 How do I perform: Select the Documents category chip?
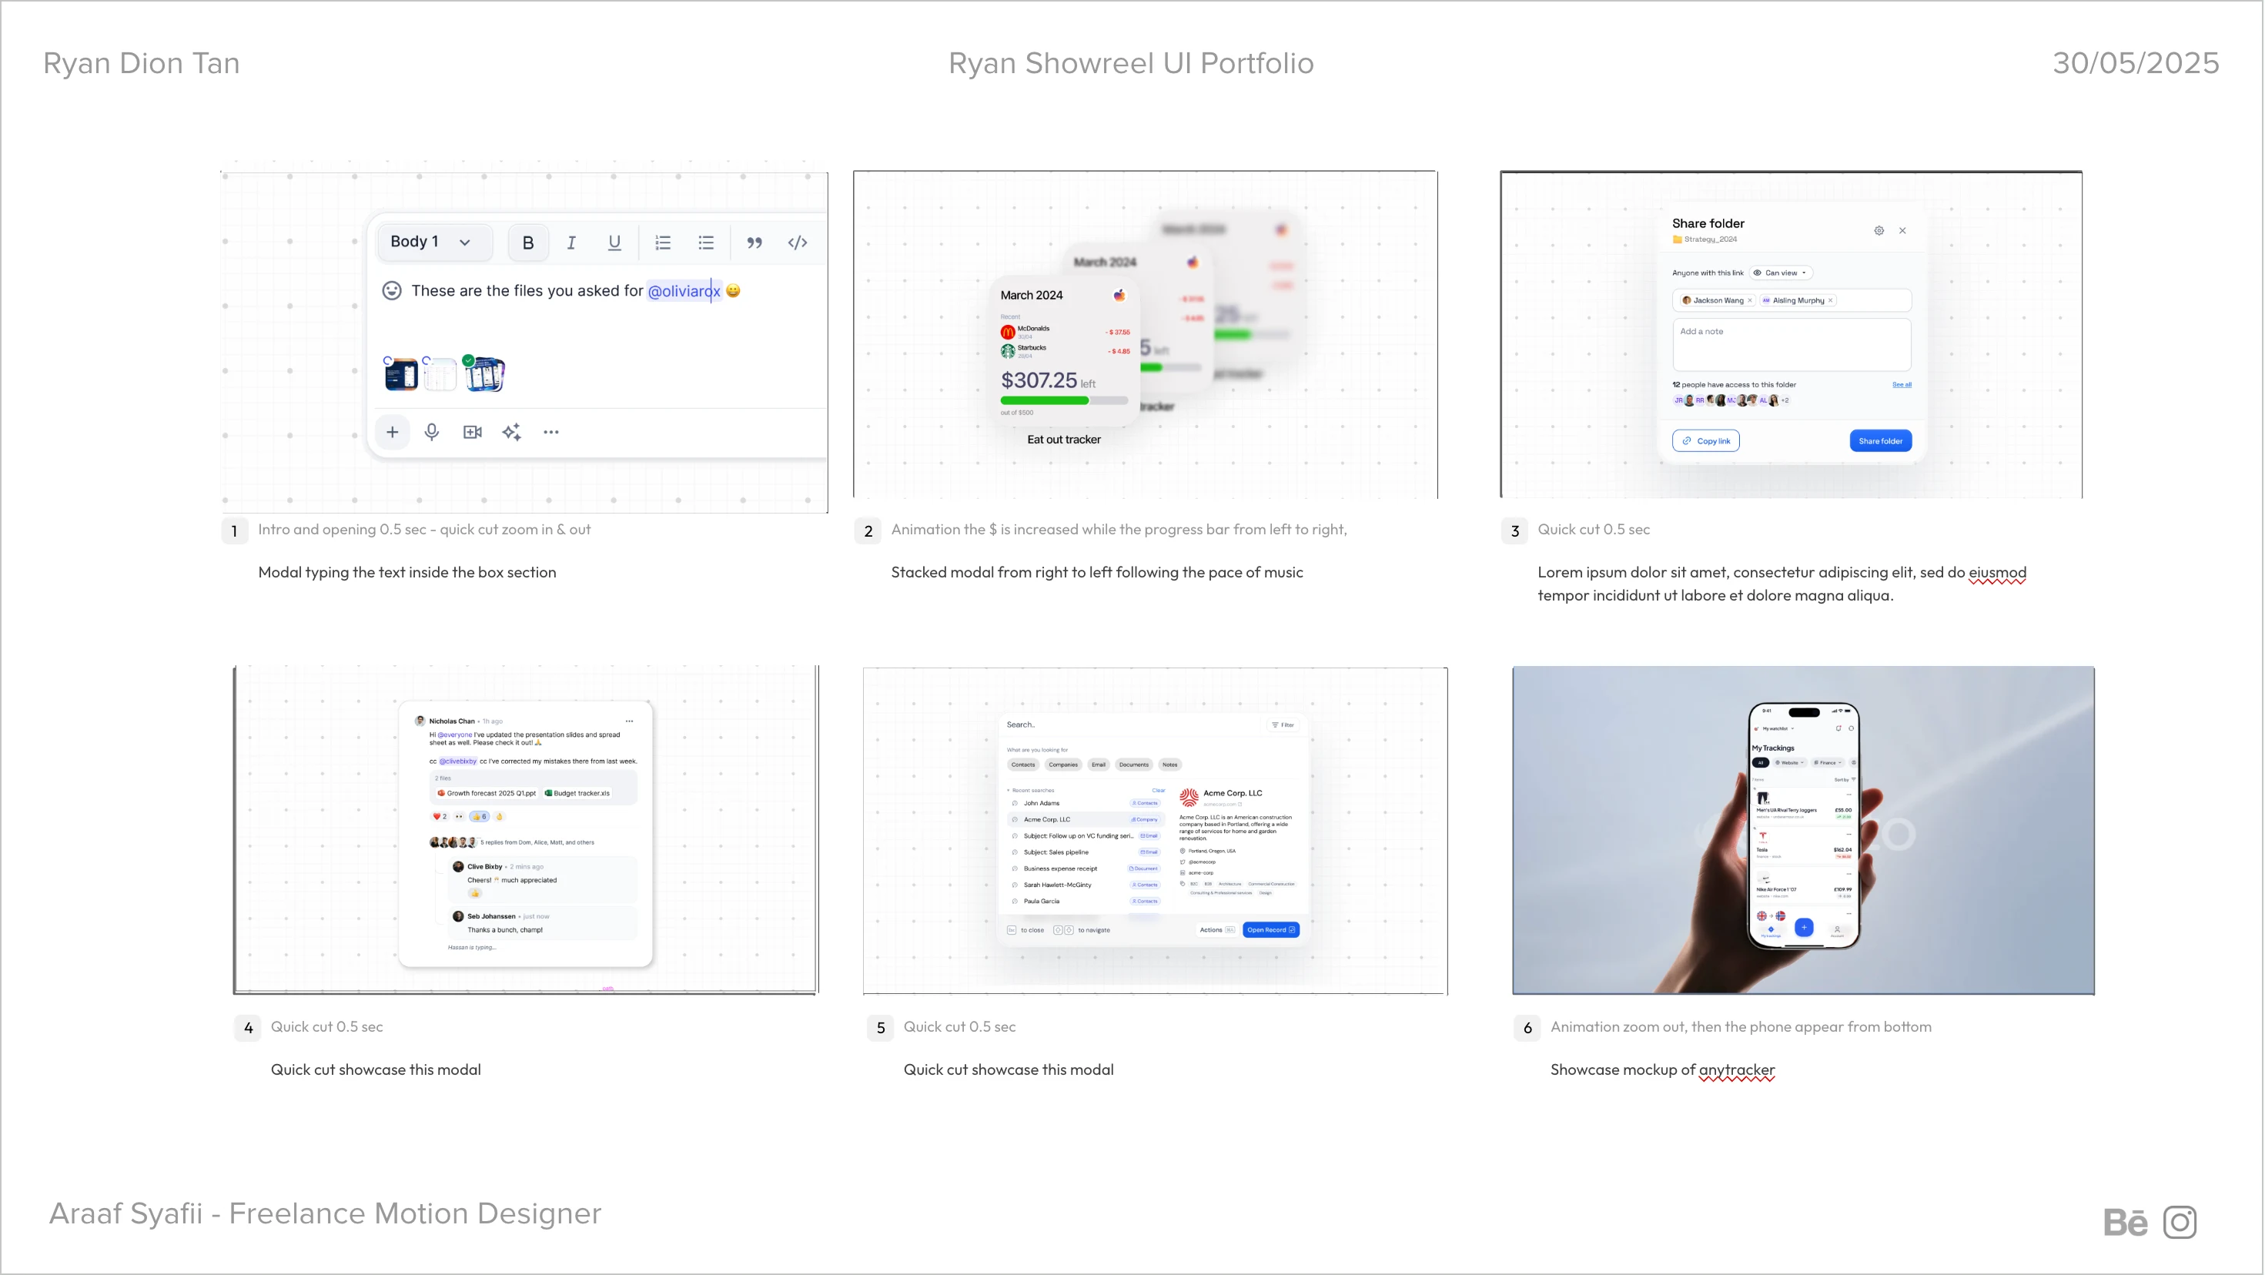coord(1134,765)
